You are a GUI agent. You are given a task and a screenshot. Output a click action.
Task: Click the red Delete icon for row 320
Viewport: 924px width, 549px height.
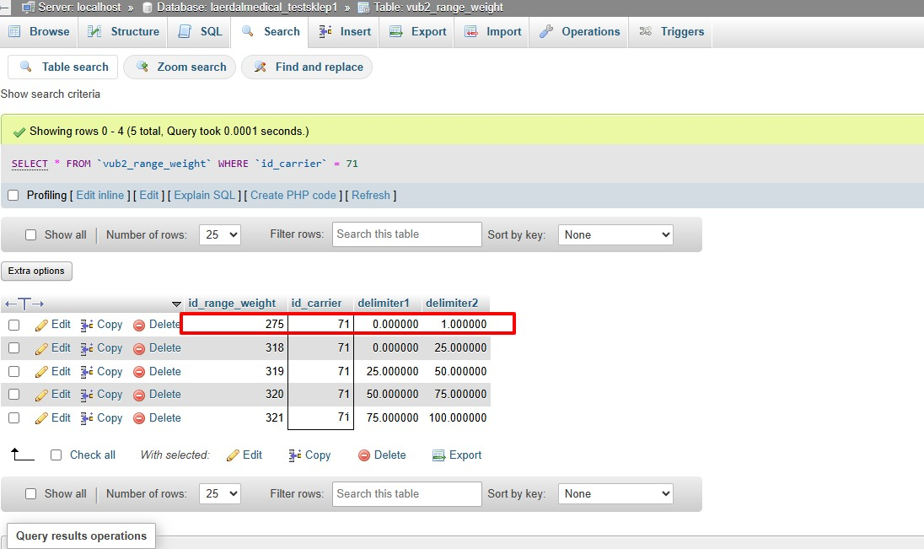(139, 395)
